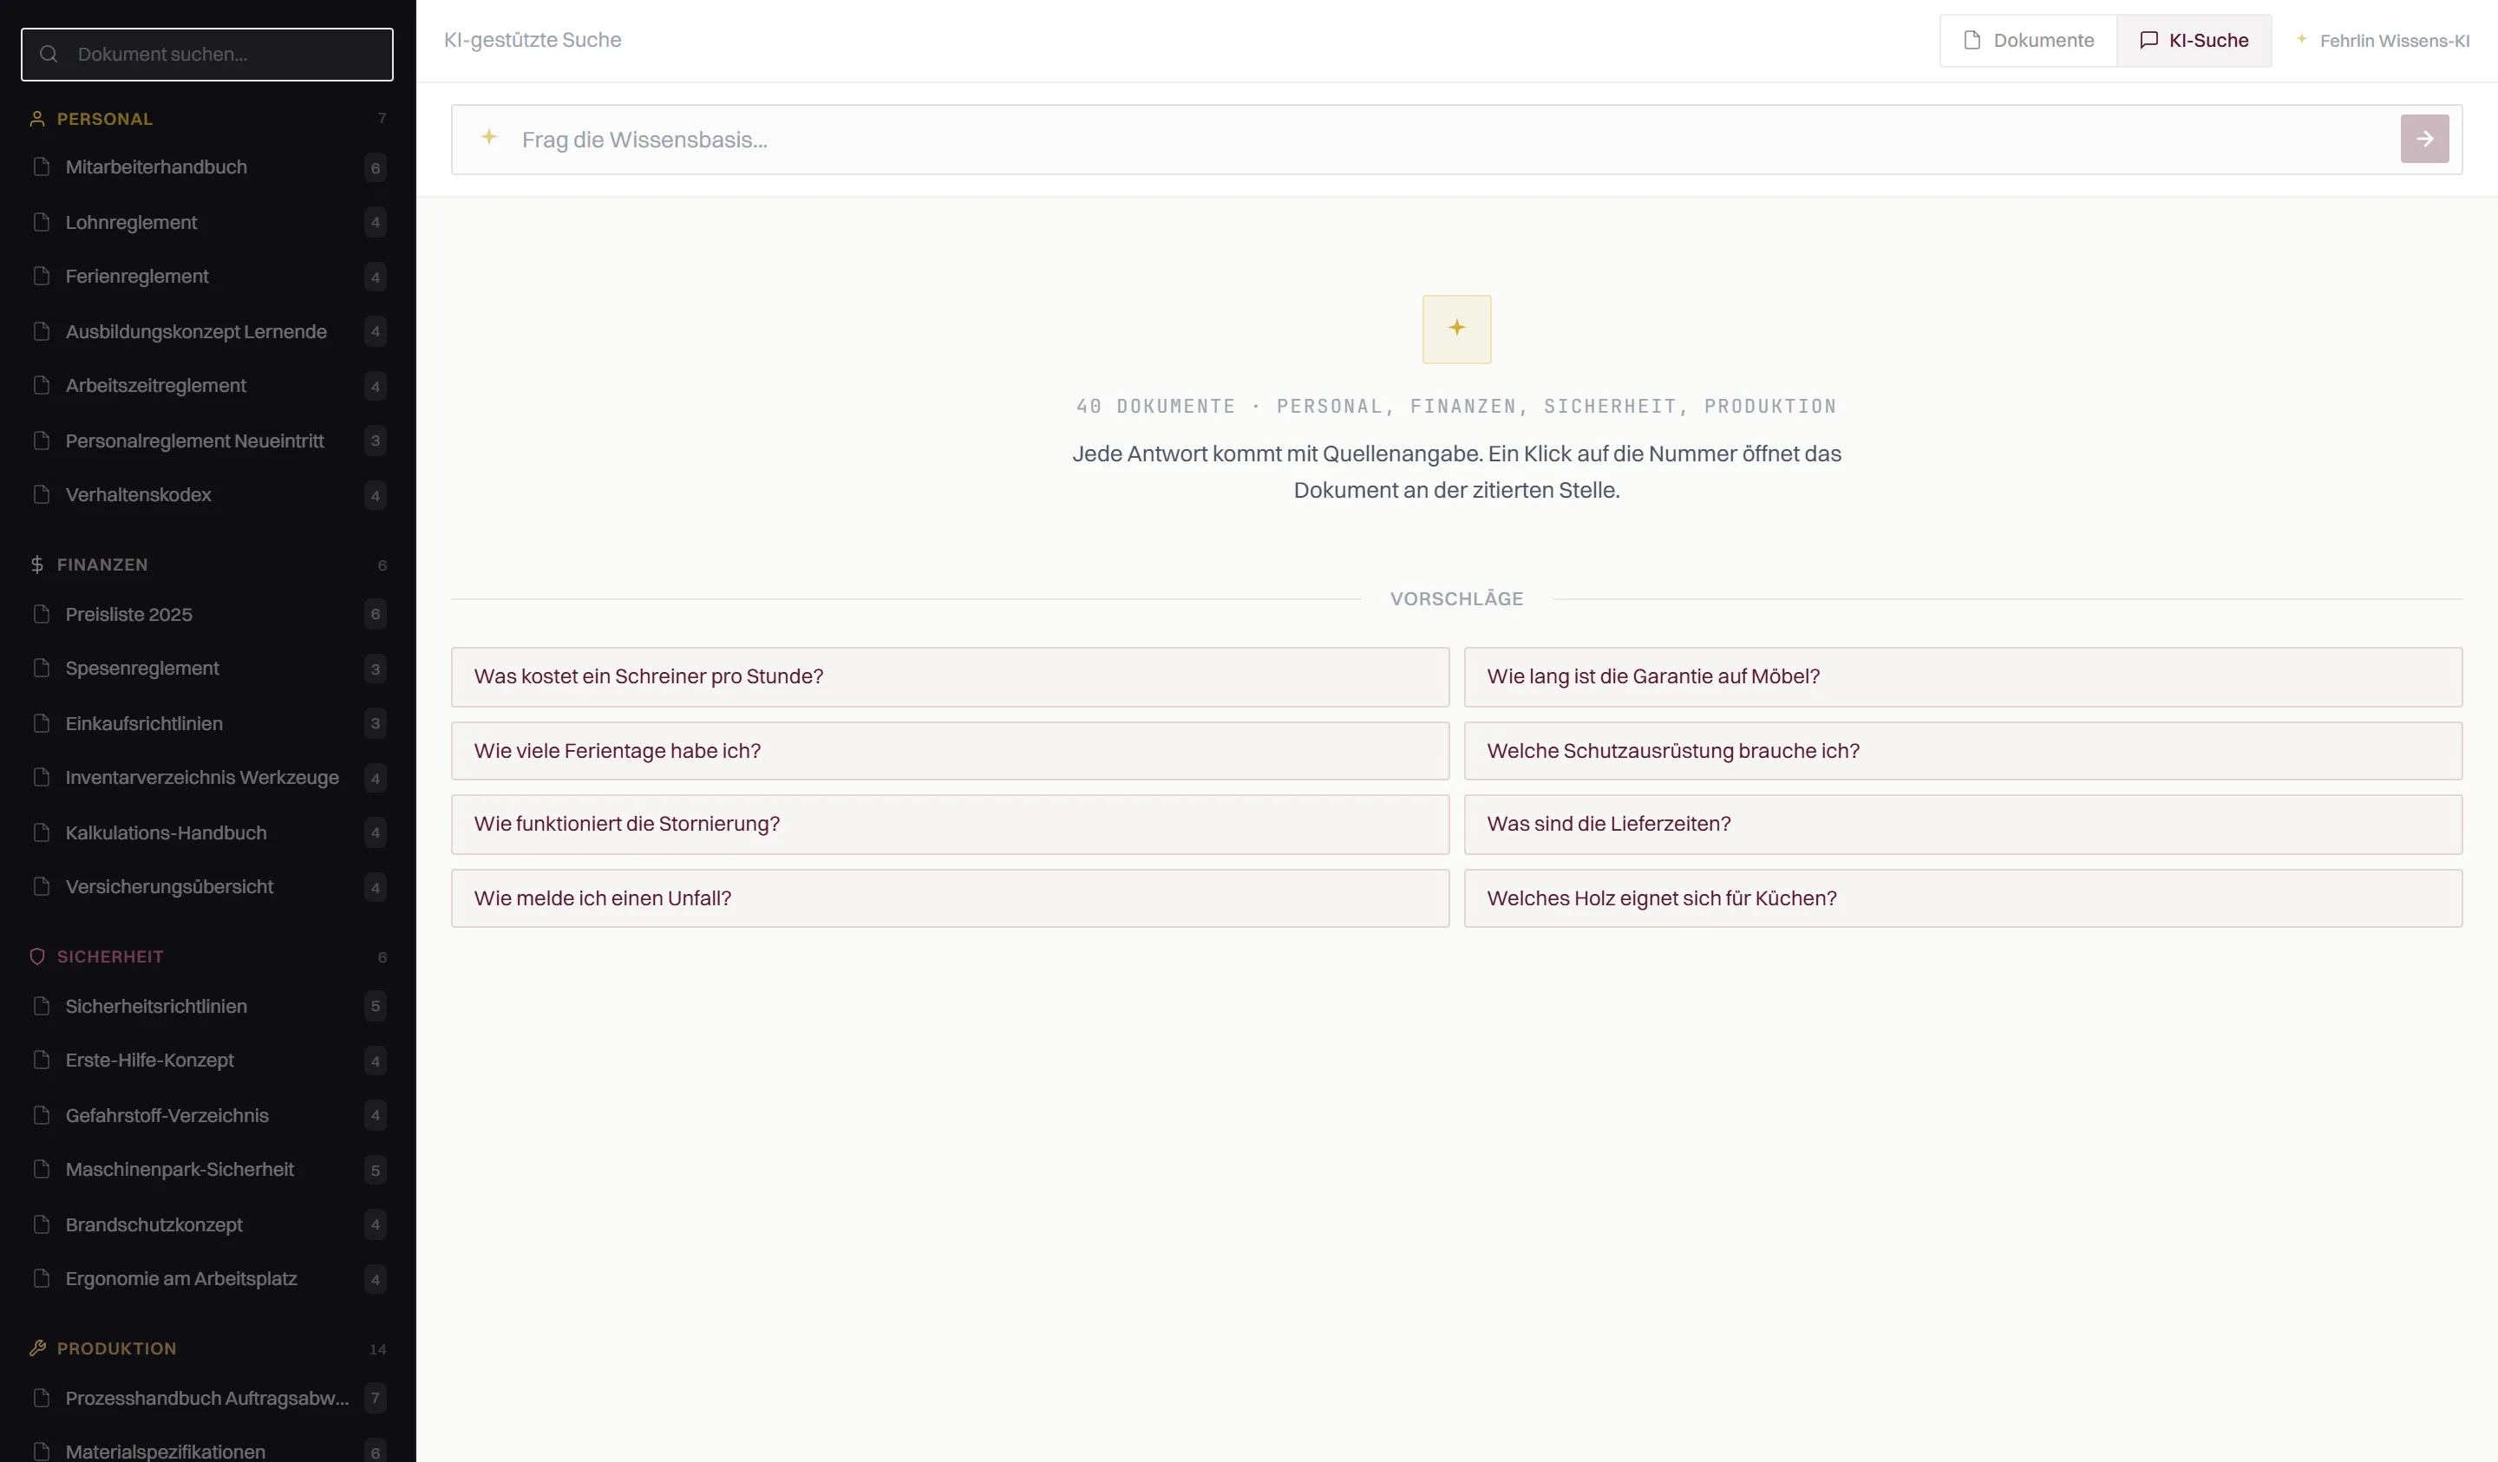Screen dimensions: 2498x1462
Task: Click the Finanzen dollar sign icon
Action: coord(37,565)
